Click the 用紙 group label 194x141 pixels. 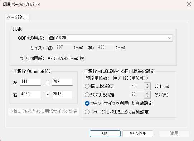point(17,29)
